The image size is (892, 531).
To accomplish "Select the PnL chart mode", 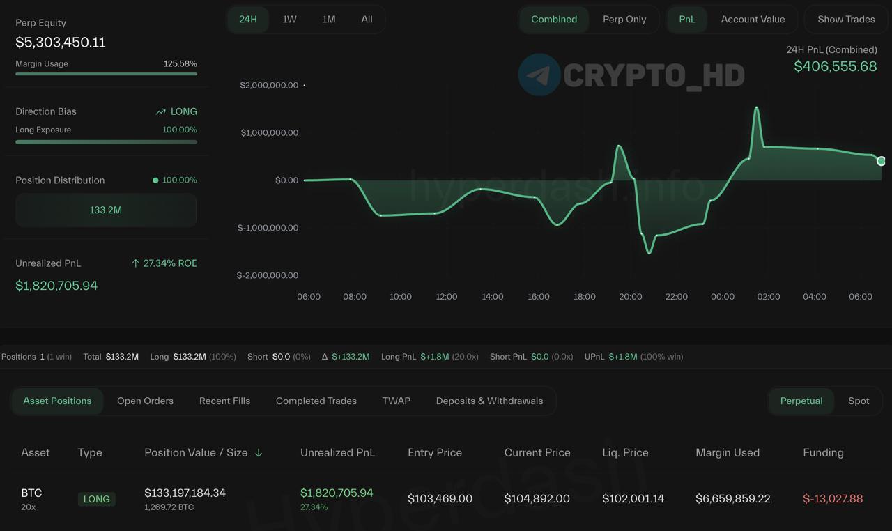I will 687,20.
